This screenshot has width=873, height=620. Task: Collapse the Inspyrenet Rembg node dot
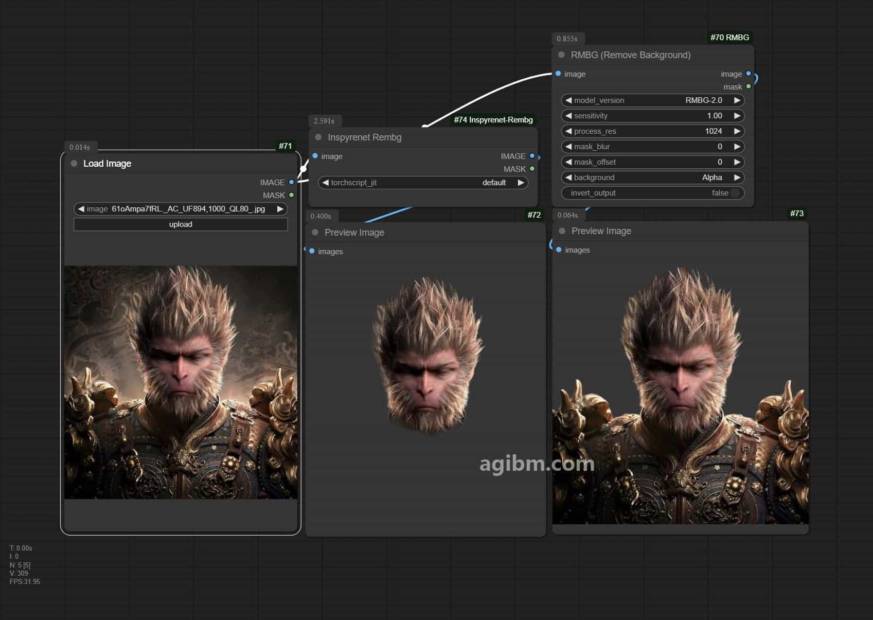tap(318, 137)
